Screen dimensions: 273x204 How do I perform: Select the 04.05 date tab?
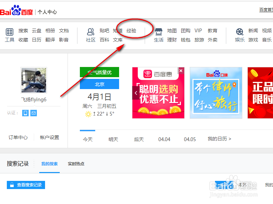click(190, 139)
